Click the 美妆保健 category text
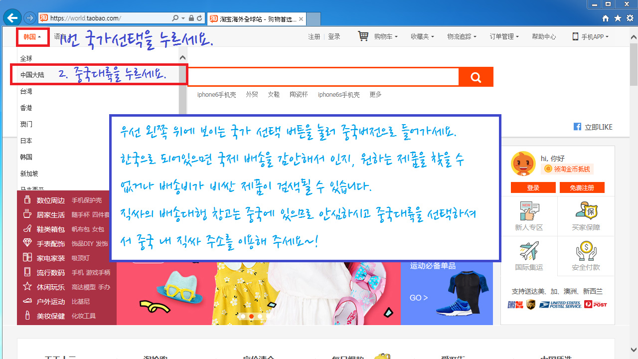Image resolution: width=638 pixels, height=359 pixels. 51,316
